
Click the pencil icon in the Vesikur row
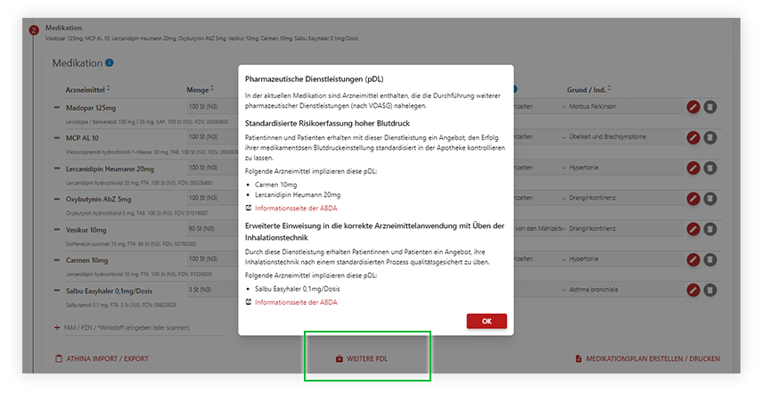point(693,229)
